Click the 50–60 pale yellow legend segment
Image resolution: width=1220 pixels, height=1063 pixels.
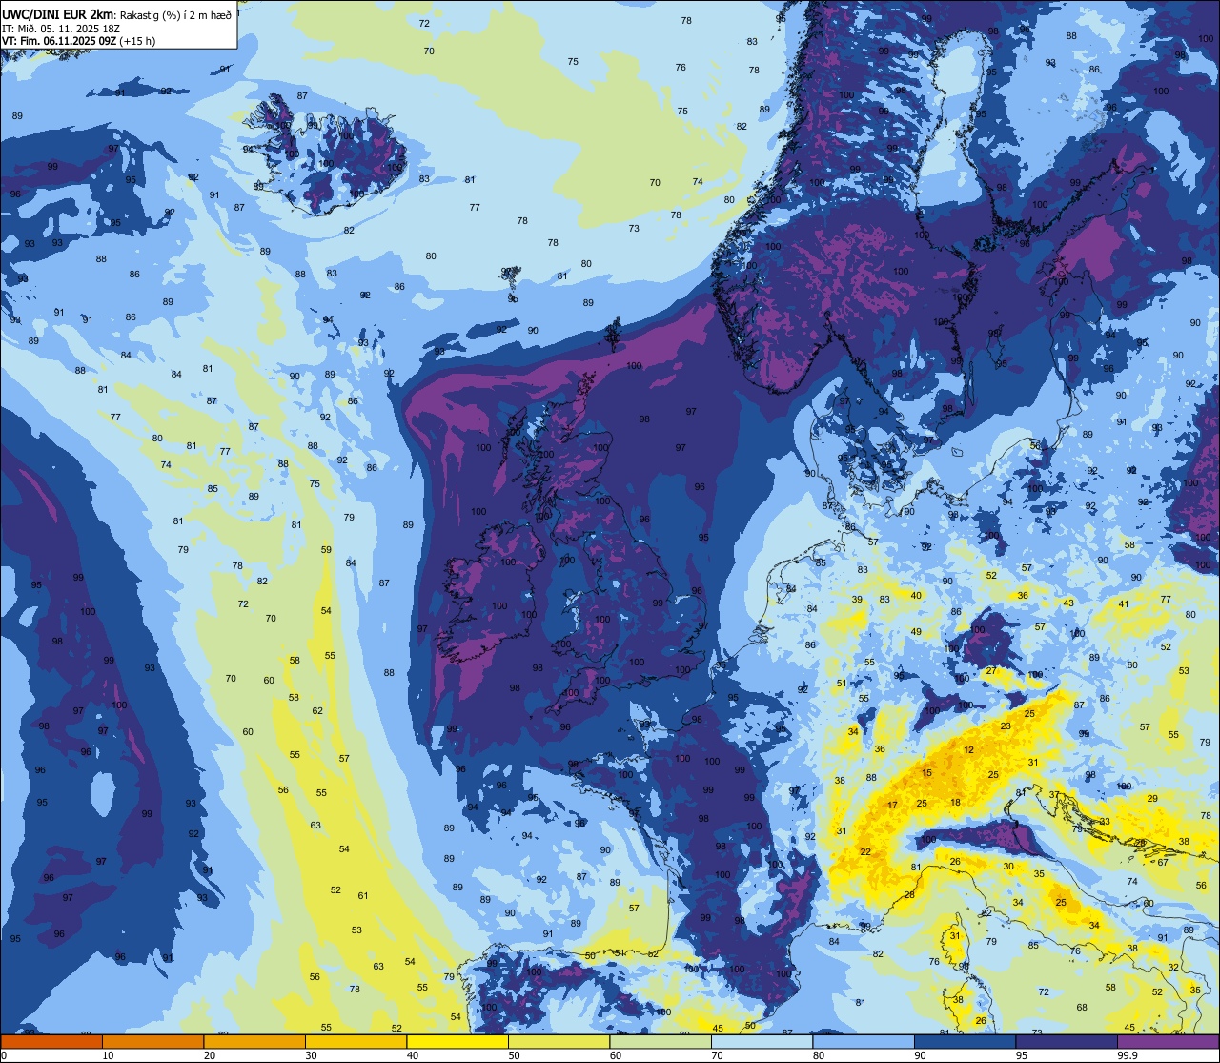click(559, 1041)
